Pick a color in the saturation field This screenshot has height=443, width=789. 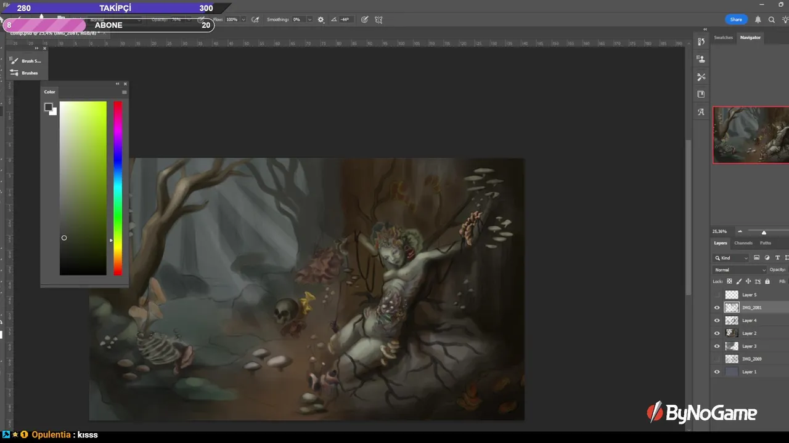tap(83, 188)
